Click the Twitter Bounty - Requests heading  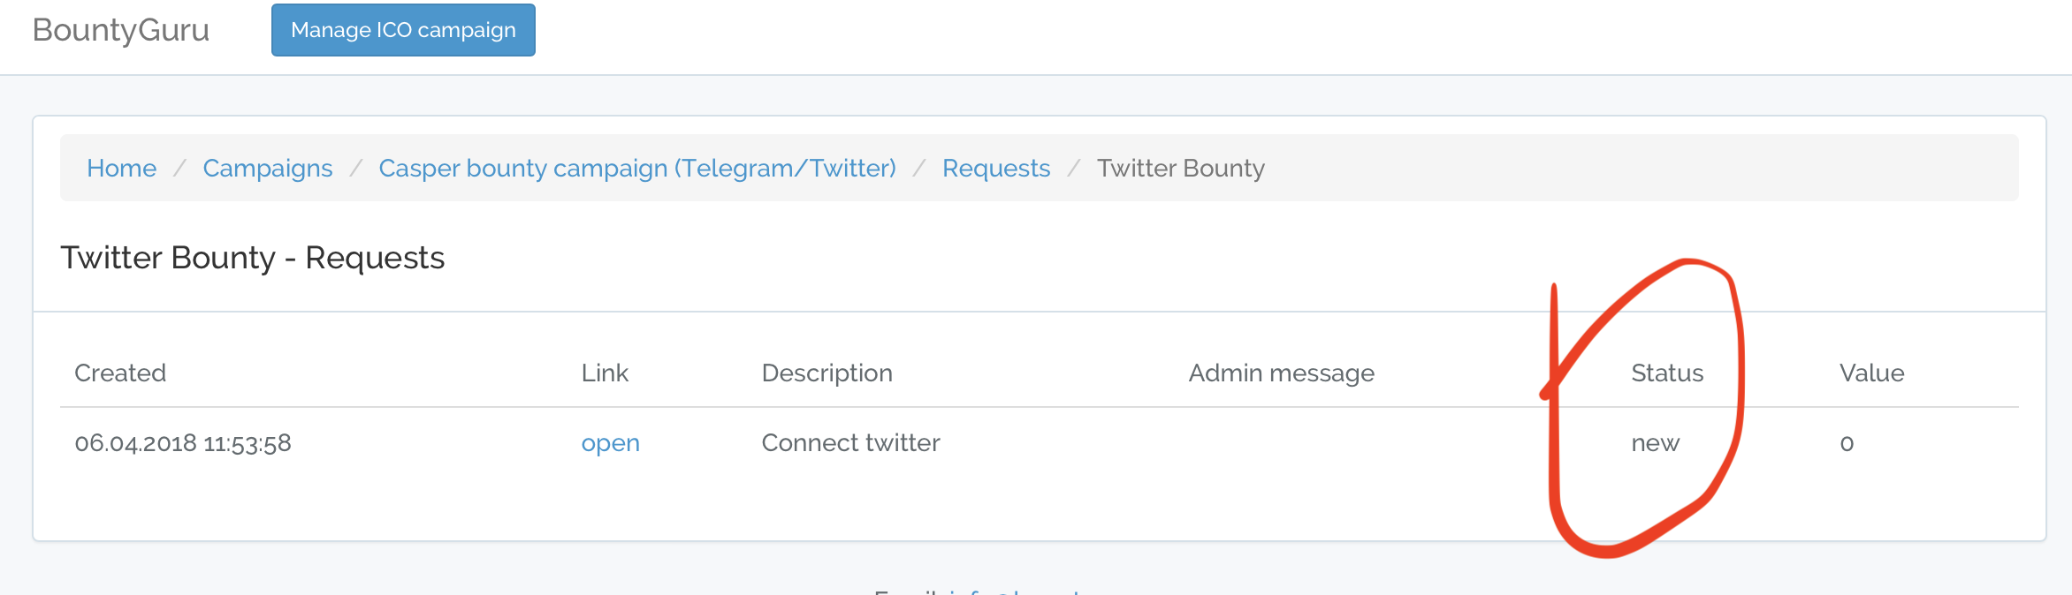pos(253,258)
